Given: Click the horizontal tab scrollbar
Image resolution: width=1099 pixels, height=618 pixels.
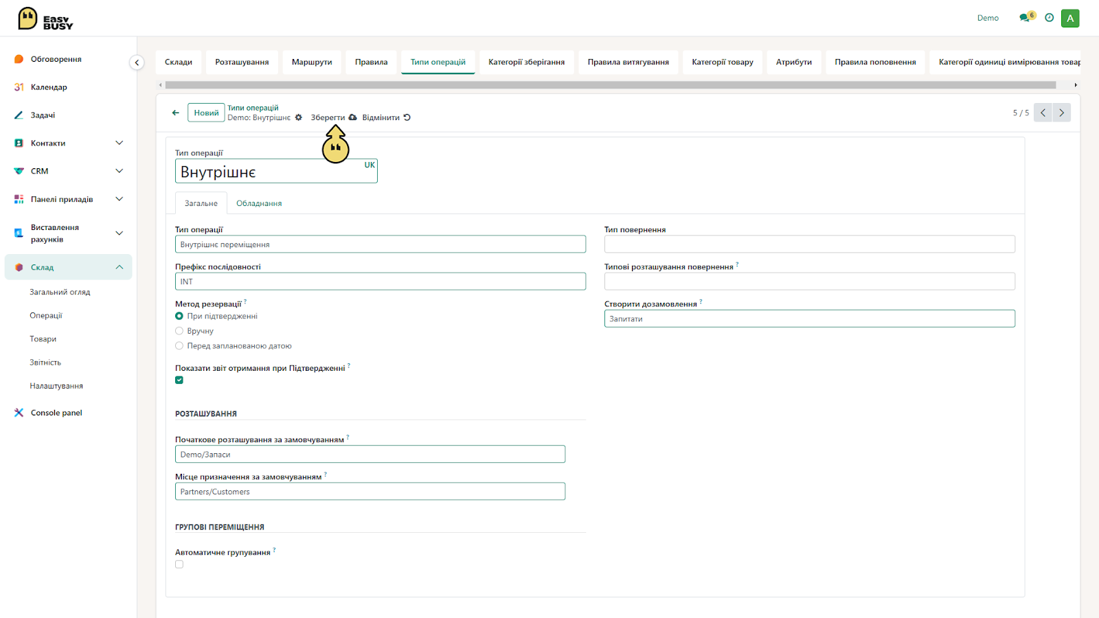Looking at the screenshot, I should [x=611, y=85].
